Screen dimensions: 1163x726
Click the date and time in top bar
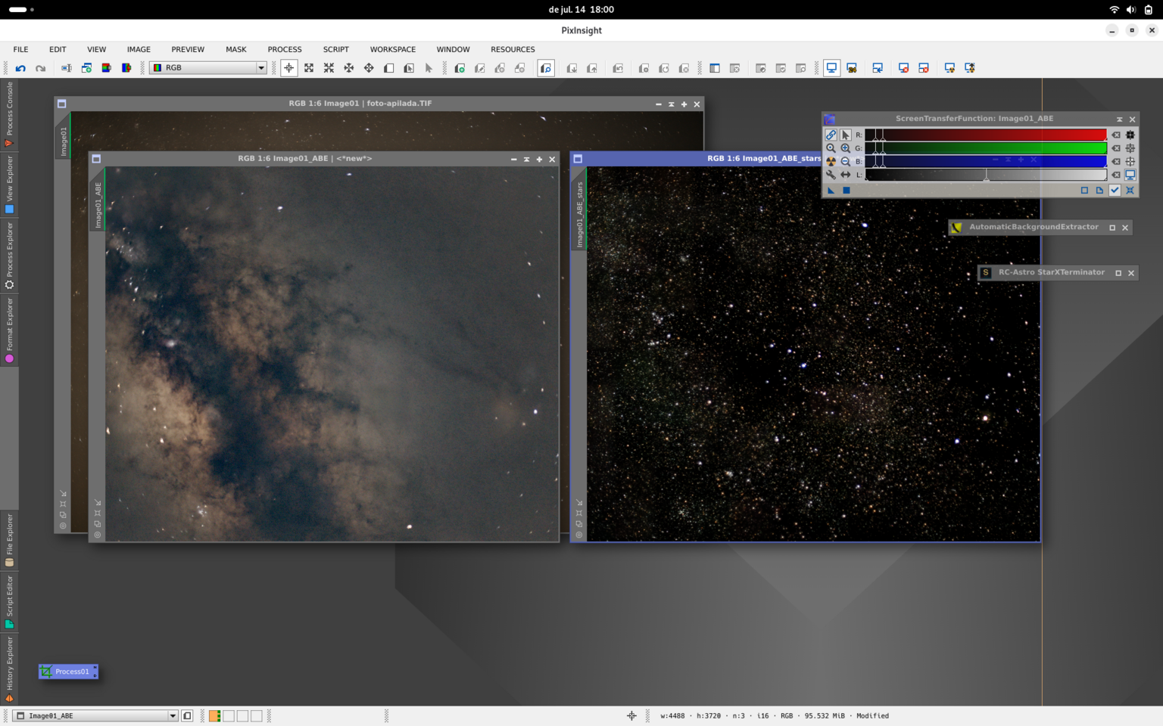pos(581,10)
